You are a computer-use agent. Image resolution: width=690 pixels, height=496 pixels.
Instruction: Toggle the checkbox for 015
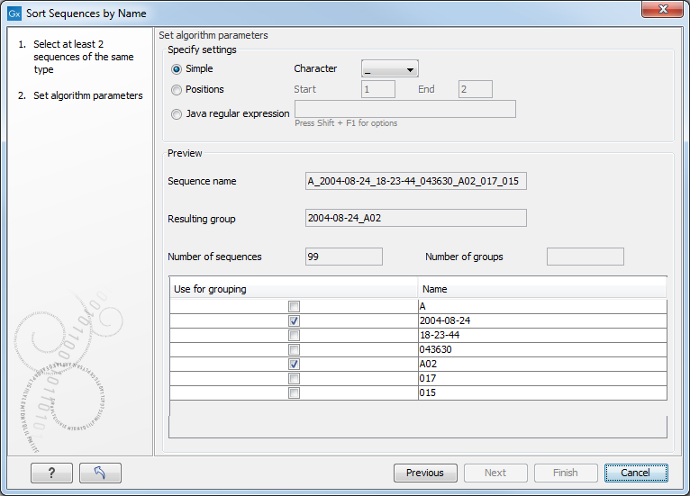(x=294, y=393)
